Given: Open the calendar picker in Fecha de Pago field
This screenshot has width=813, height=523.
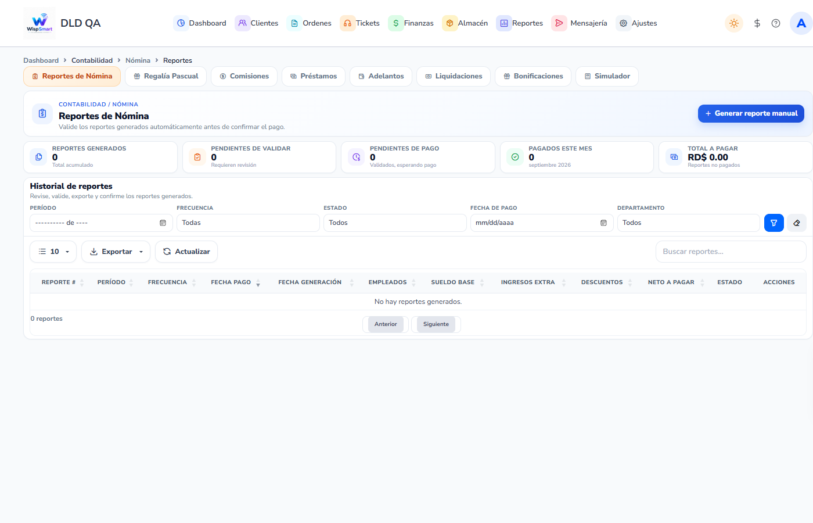Looking at the screenshot, I should (603, 223).
